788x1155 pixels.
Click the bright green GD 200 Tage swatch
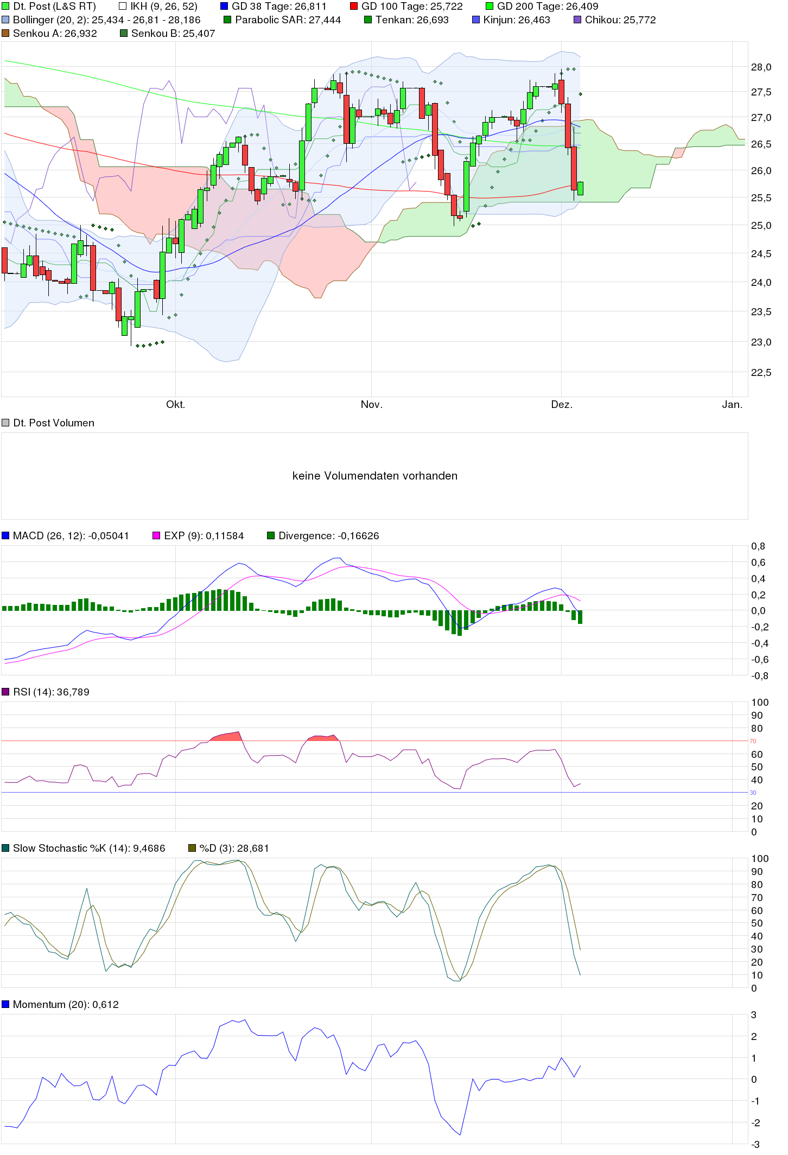point(490,7)
